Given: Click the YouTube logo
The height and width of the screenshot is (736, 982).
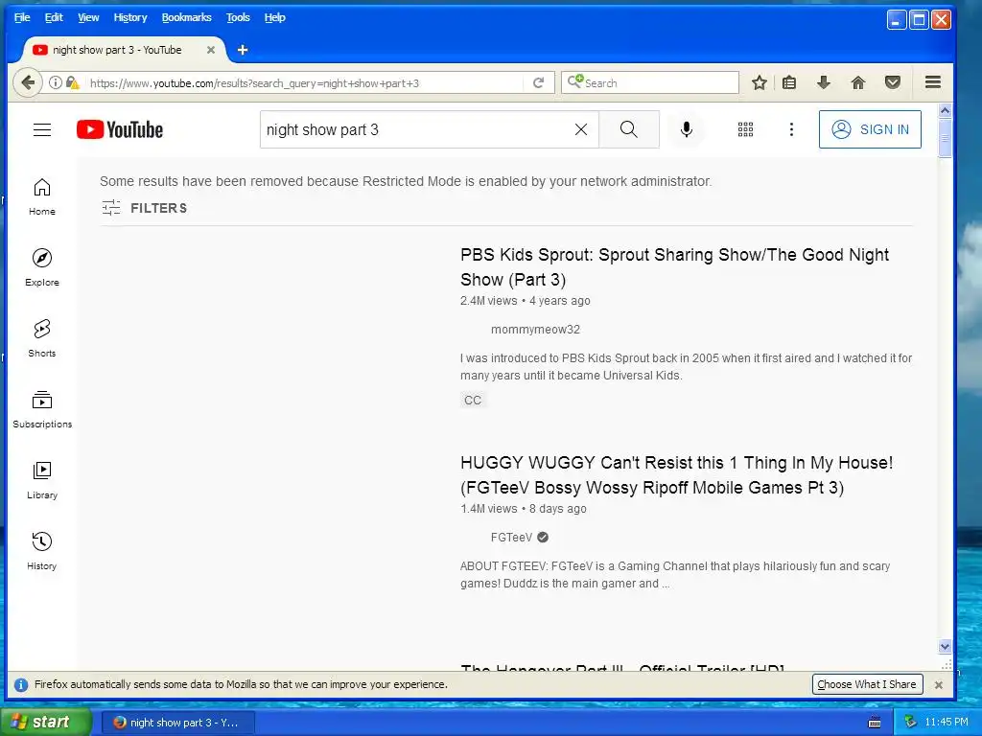Looking at the screenshot, I should tap(120, 129).
